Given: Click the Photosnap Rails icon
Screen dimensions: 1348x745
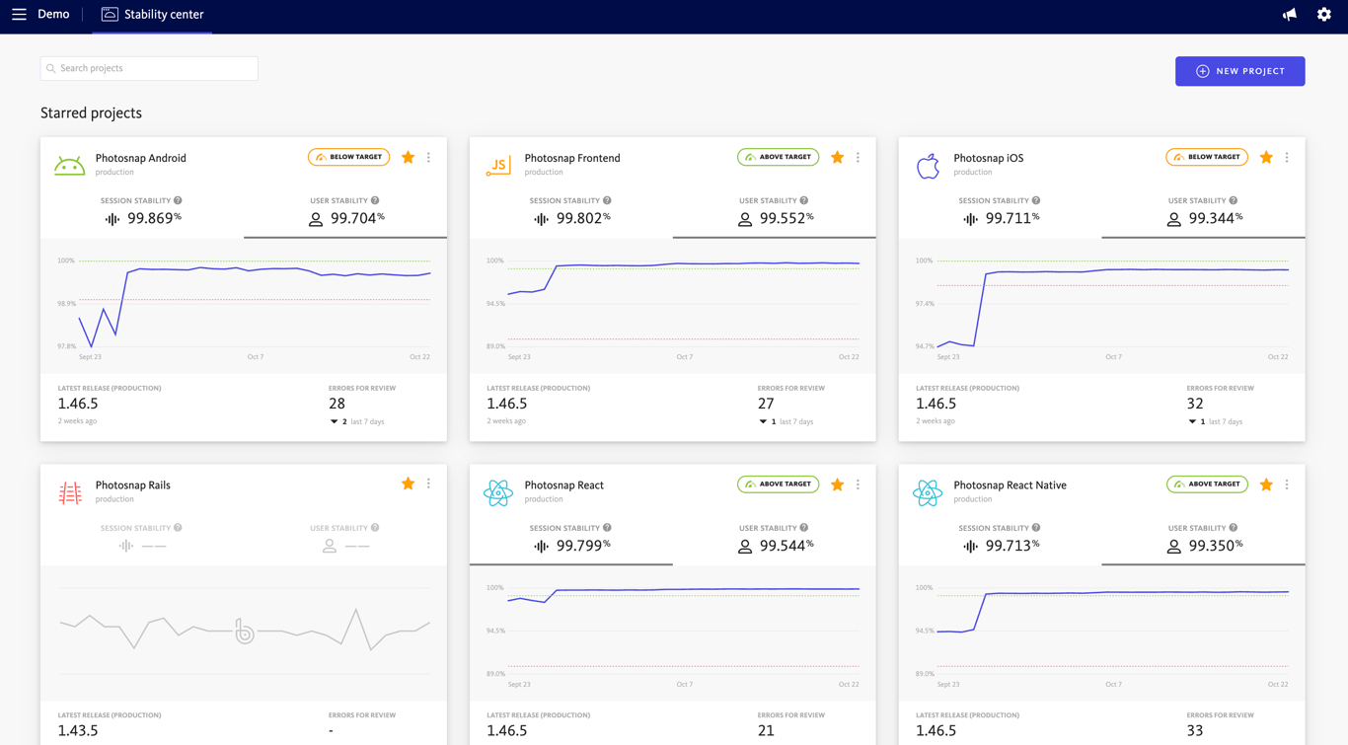Looking at the screenshot, I should [70, 492].
